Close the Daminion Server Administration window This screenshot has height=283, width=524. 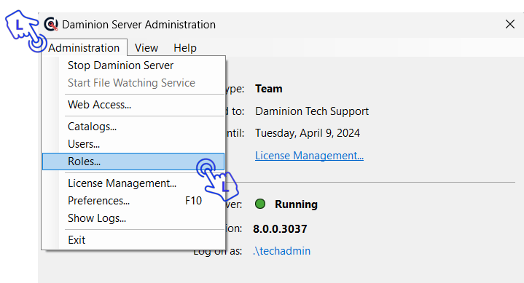(x=510, y=24)
